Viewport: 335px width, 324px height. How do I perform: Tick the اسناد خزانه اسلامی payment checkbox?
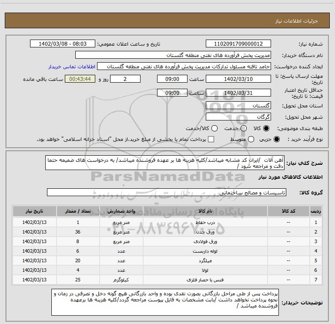pos(211,139)
